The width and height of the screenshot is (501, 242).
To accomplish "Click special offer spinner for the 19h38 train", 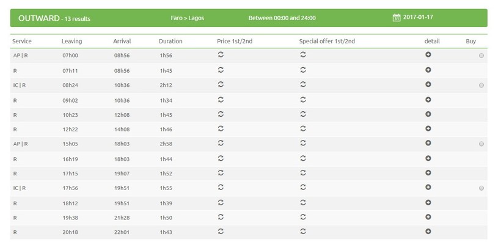I will tap(303, 217).
